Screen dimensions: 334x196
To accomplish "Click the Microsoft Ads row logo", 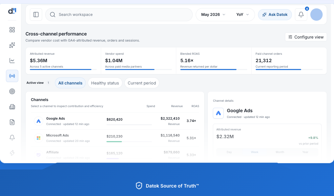I will [38, 138].
